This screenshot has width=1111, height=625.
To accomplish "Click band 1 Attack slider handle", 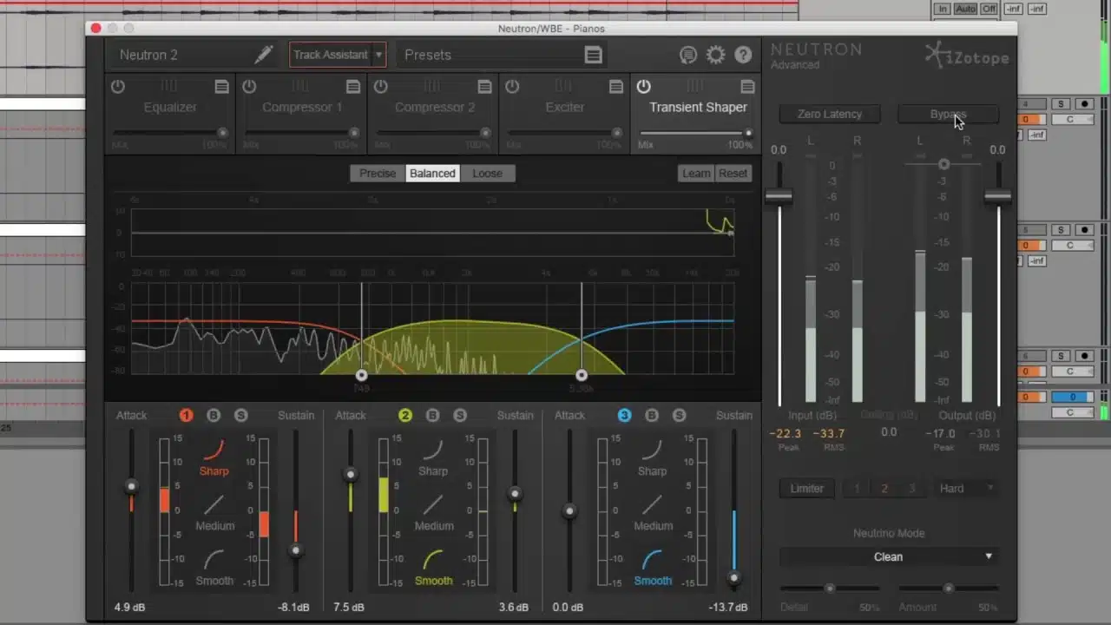I will (131, 486).
